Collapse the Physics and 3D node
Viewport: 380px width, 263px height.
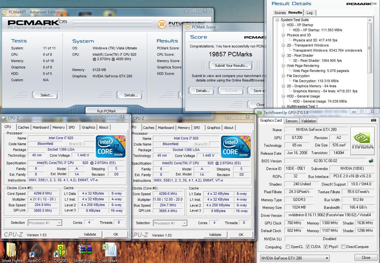(x=283, y=35)
